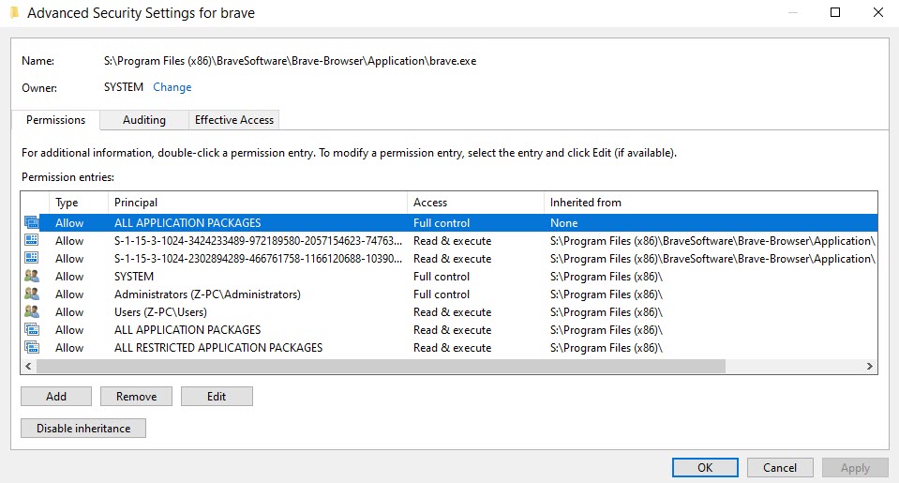Click the horizontal scrollbar right arrow
The image size is (899, 483).
click(x=869, y=366)
